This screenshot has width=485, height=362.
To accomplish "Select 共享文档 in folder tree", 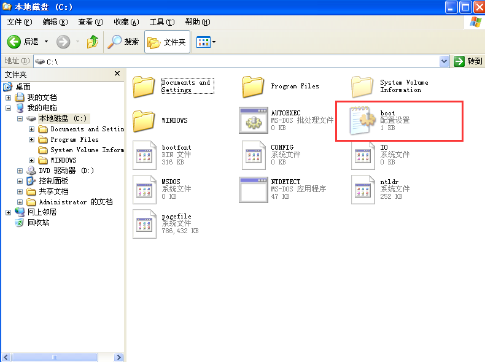I will [x=53, y=191].
